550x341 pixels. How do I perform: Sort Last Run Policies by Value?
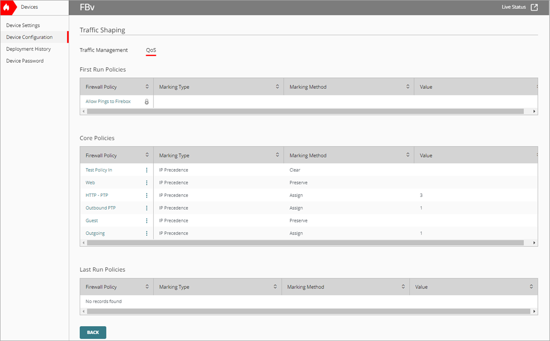(x=531, y=287)
